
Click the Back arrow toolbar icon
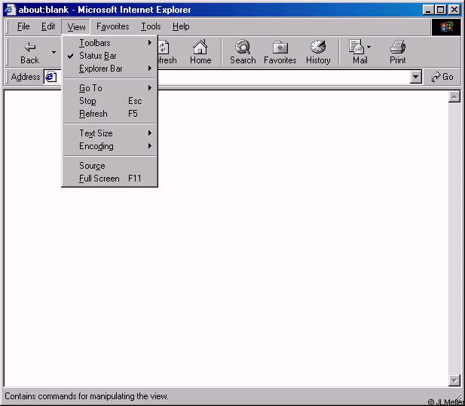tap(29, 47)
